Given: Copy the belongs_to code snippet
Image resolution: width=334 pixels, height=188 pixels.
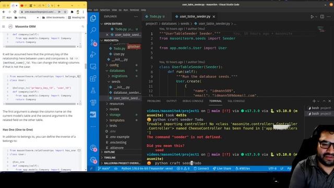Looking at the screenshot, I should pyautogui.click(x=79, y=76).
